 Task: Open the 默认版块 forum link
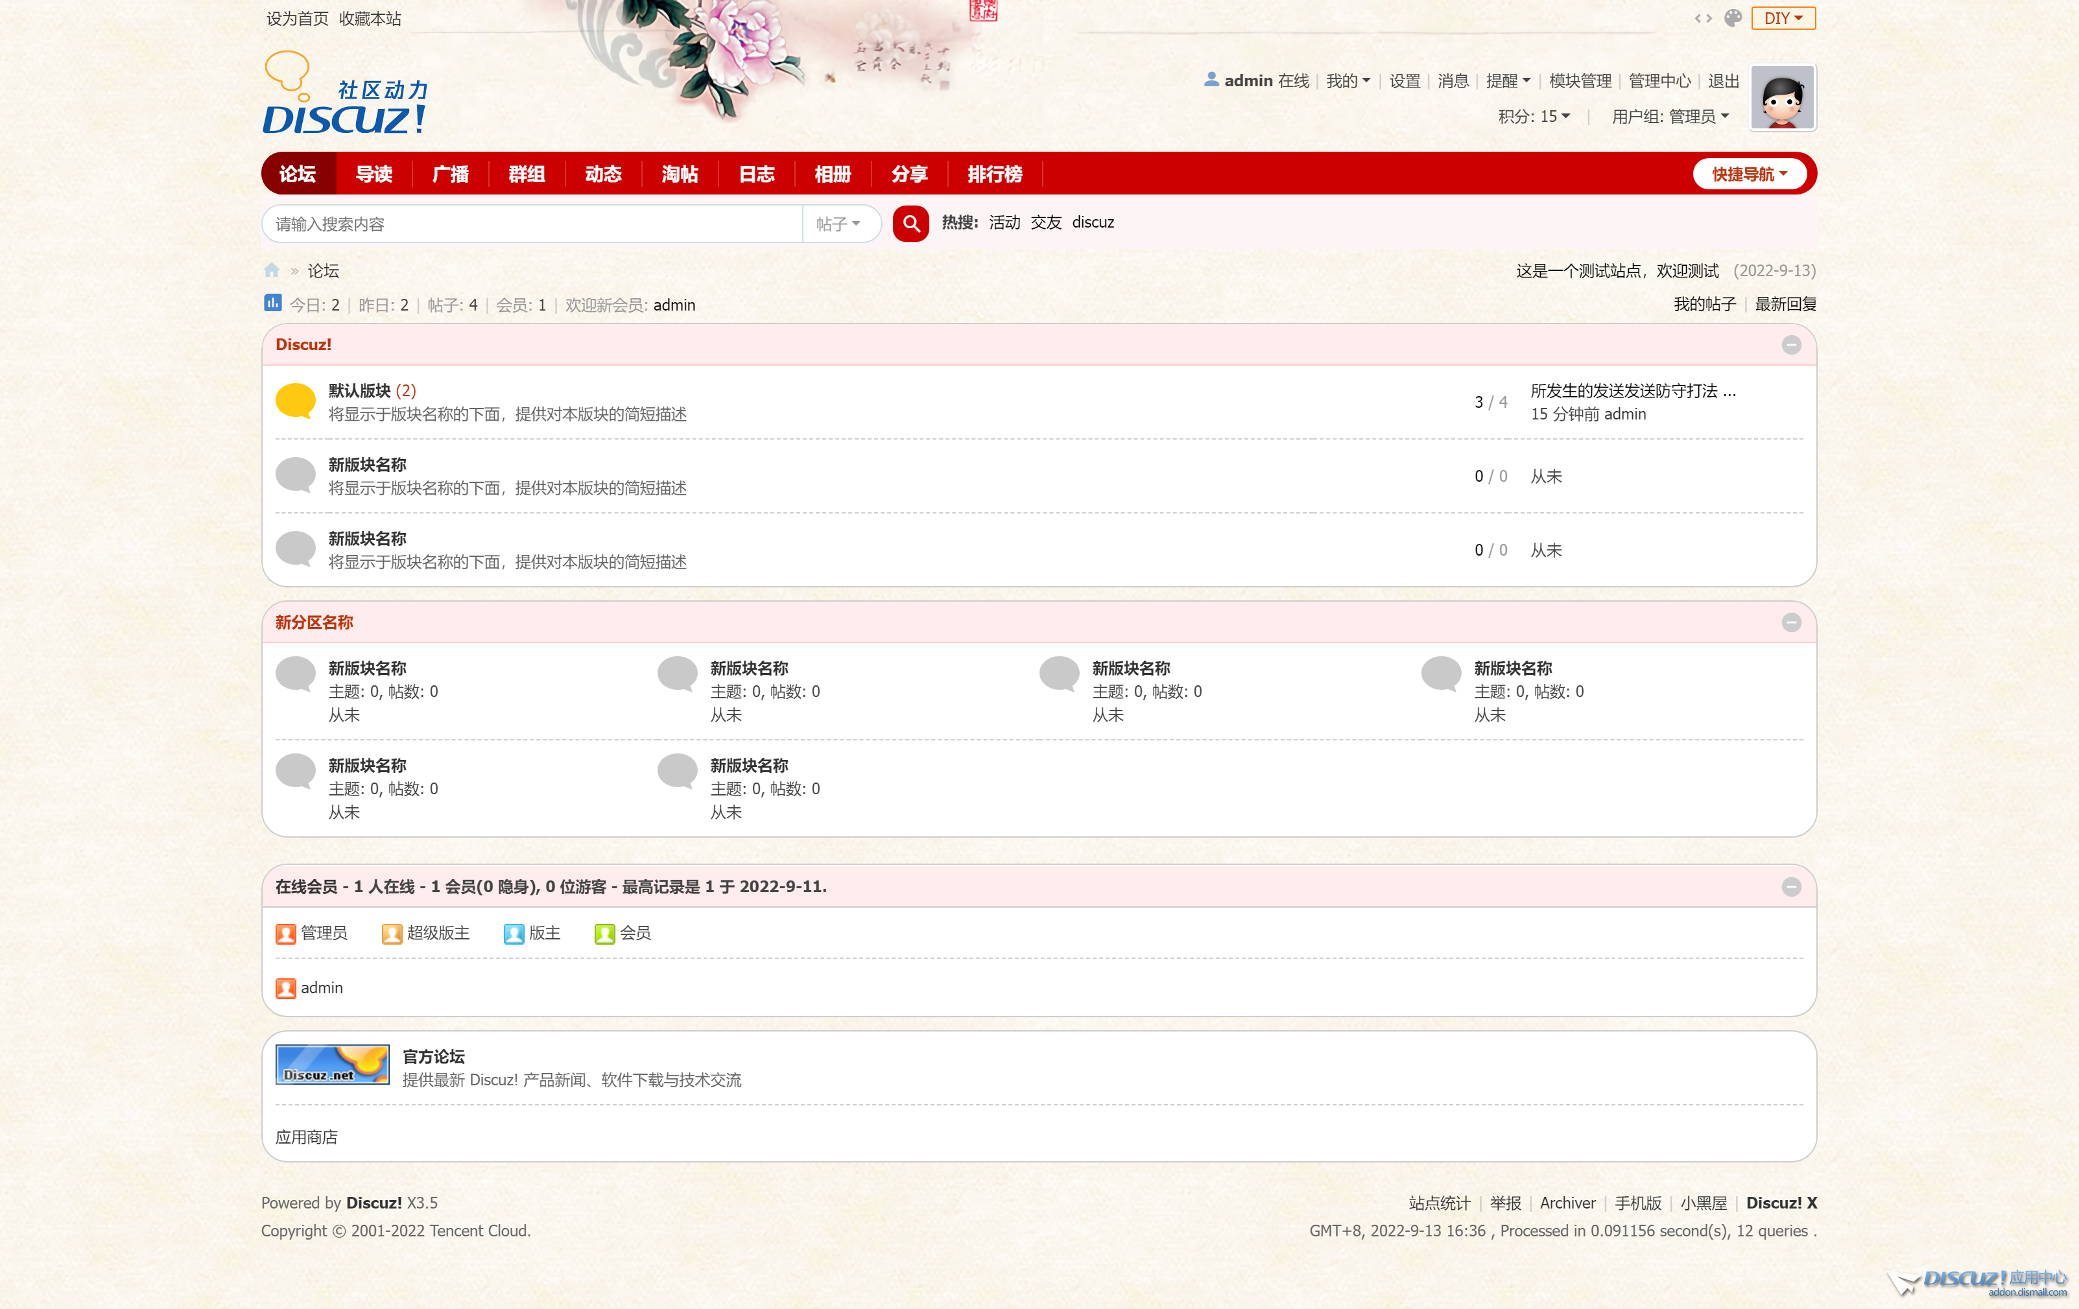359,390
